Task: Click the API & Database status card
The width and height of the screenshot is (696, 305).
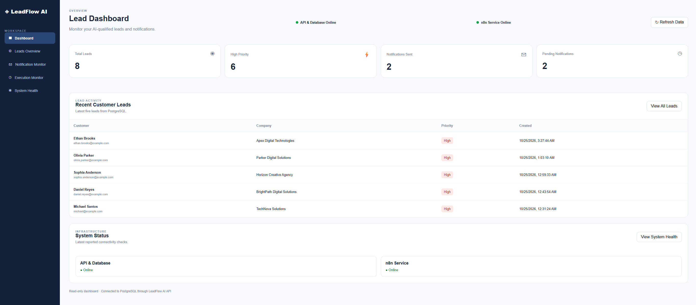Action: [x=226, y=266]
